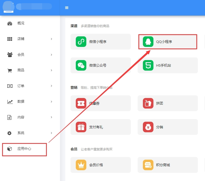This screenshot has width=205, height=181.
Task: Open the 优惠券 marketing card
Action: click(x=101, y=103)
